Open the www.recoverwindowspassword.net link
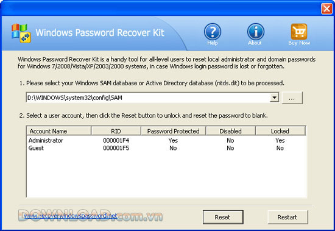This screenshot has width=335, height=231. [71, 216]
